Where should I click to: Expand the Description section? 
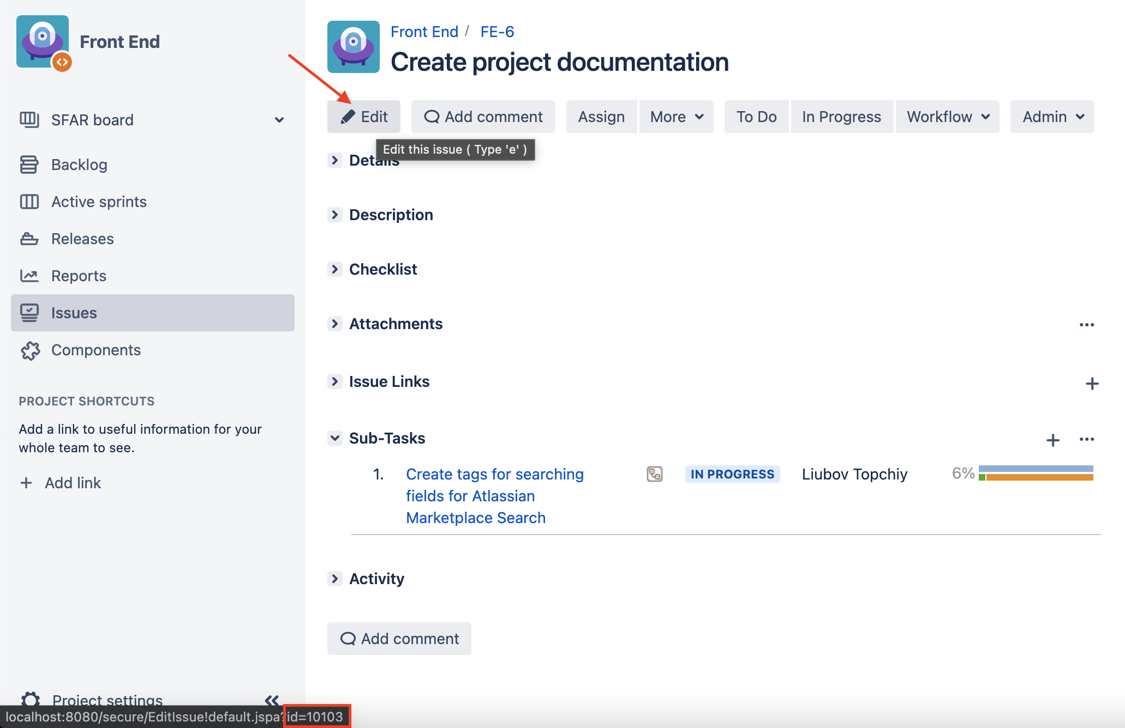[x=334, y=215]
